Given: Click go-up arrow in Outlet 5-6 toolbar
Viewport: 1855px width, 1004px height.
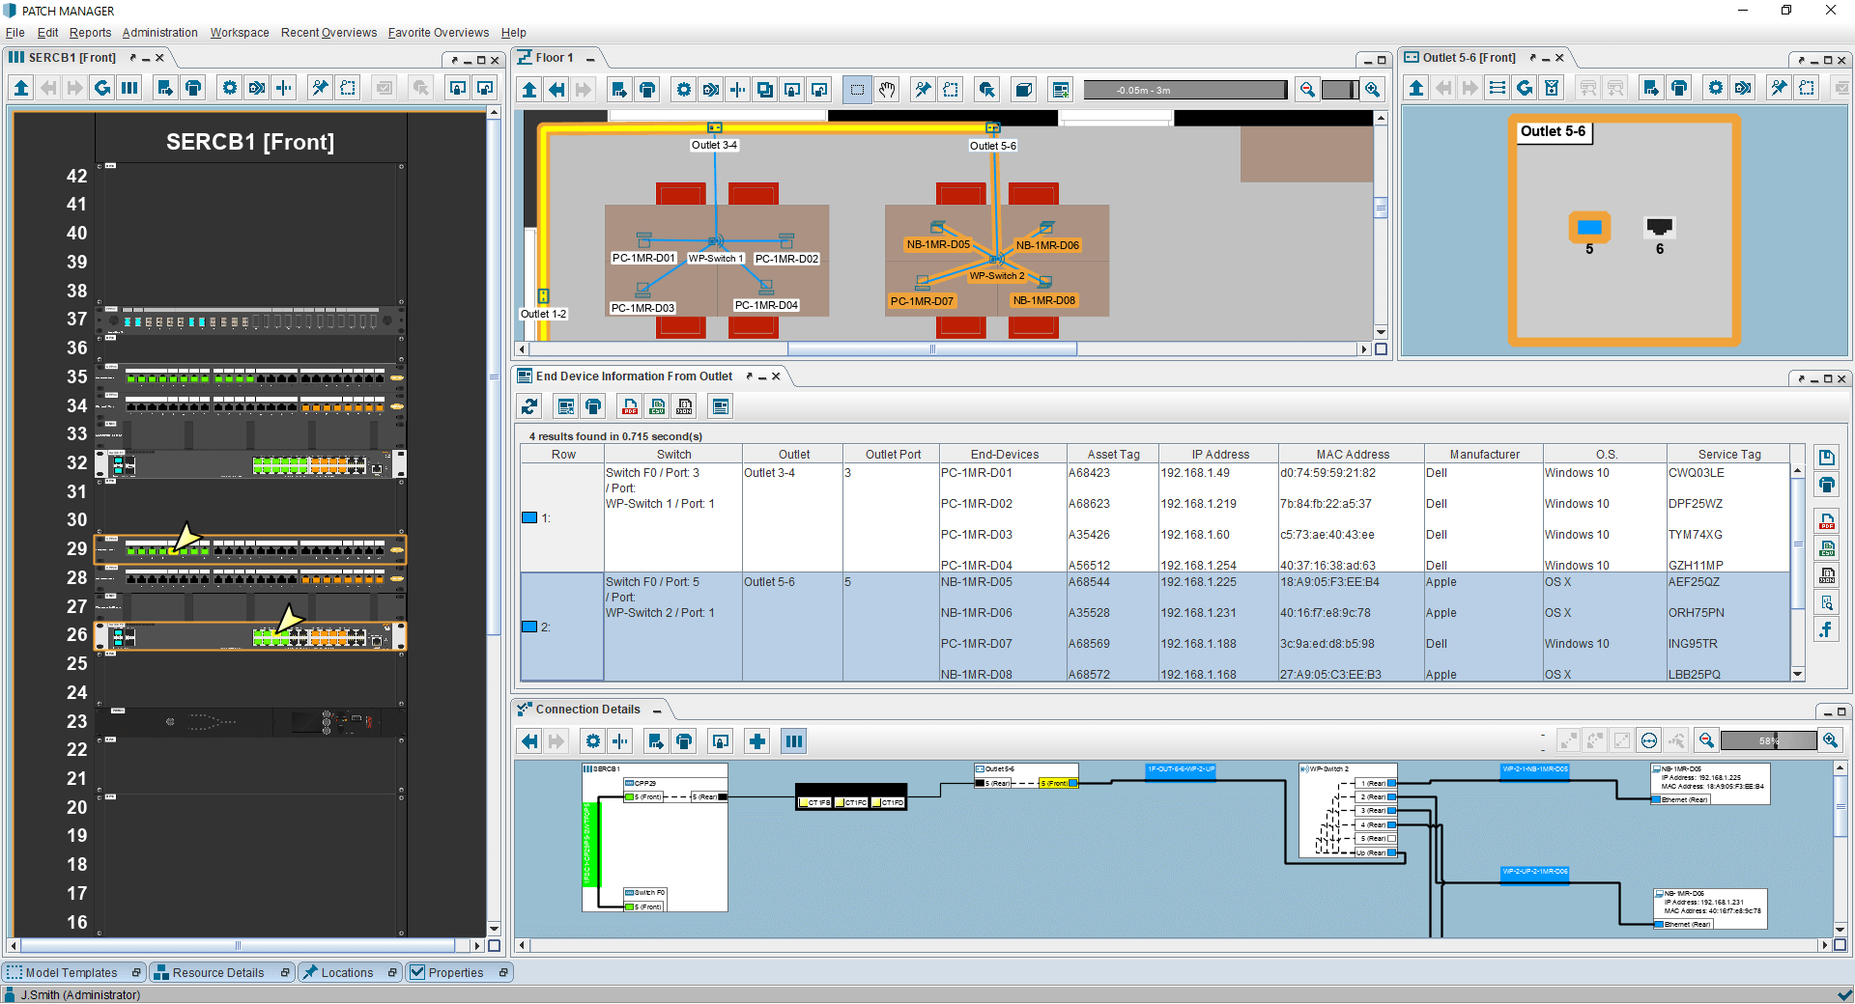Looking at the screenshot, I should [x=1416, y=88].
